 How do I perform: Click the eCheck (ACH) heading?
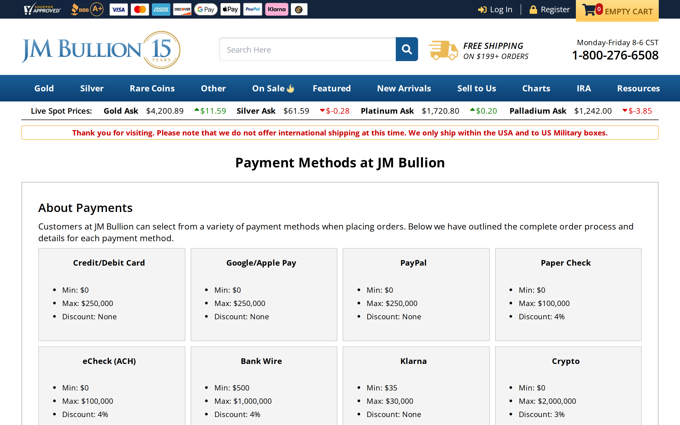point(109,361)
